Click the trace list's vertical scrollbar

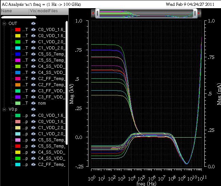[67, 82]
